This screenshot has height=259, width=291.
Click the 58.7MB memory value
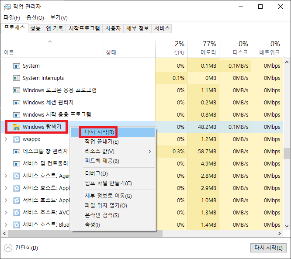[x=207, y=152]
